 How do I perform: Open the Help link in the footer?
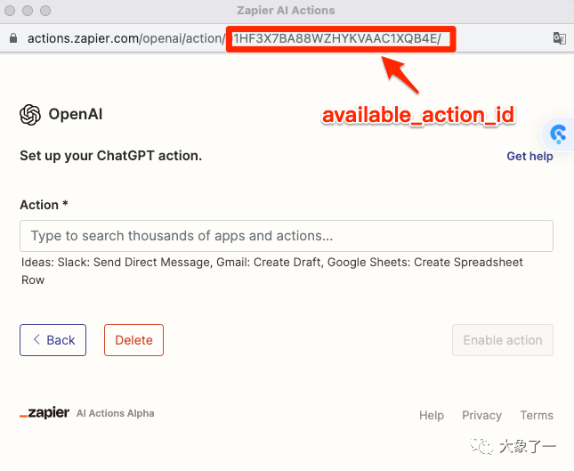click(432, 415)
